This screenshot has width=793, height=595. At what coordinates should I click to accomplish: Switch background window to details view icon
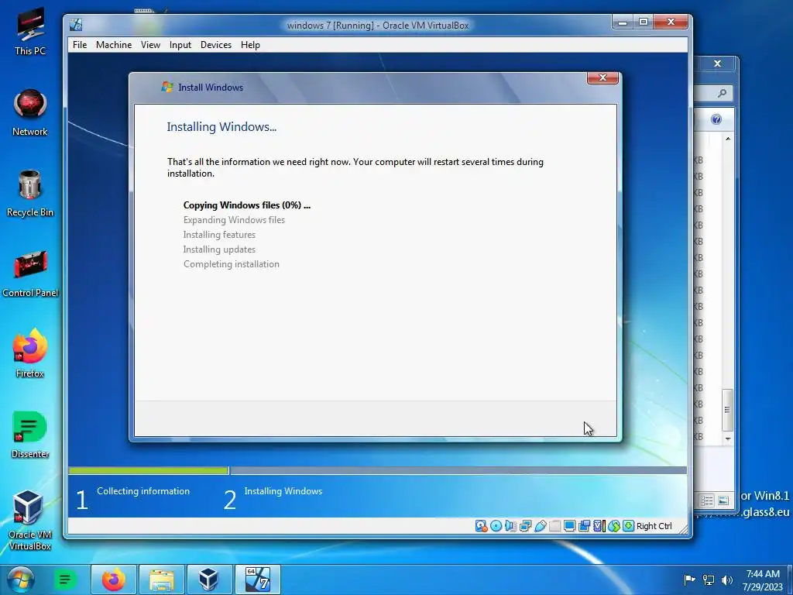pos(706,501)
